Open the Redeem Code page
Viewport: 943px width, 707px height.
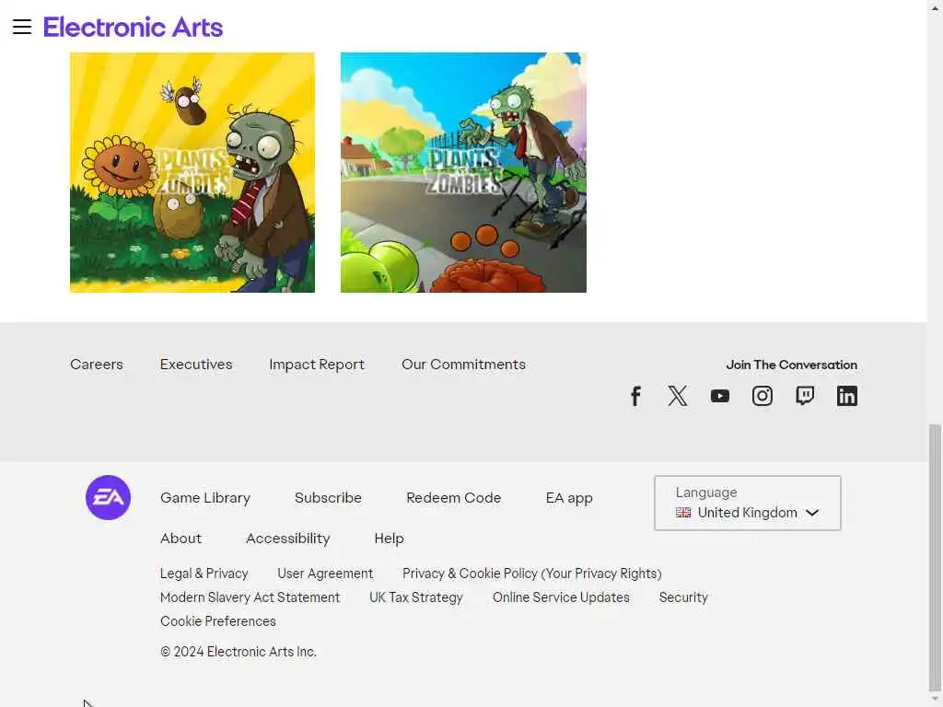click(453, 498)
